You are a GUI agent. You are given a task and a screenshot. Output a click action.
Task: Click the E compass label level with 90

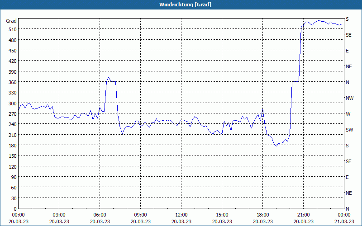pos(347,177)
